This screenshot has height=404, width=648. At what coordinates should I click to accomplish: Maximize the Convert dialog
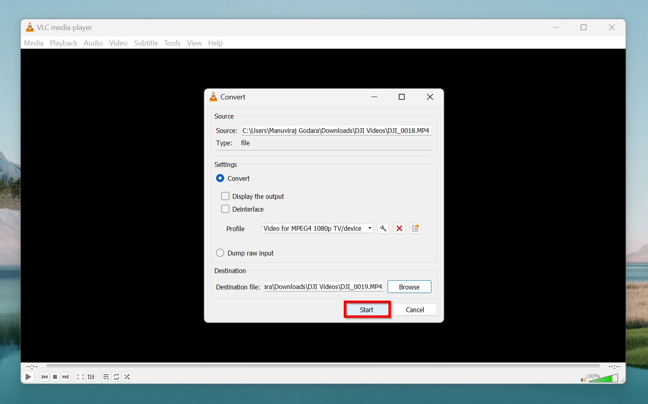(x=402, y=97)
